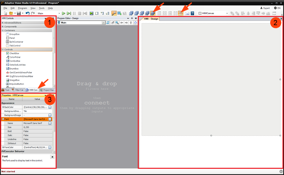284x175 pixels.
Task: Open the BackColor value editor
Action: point(50,107)
